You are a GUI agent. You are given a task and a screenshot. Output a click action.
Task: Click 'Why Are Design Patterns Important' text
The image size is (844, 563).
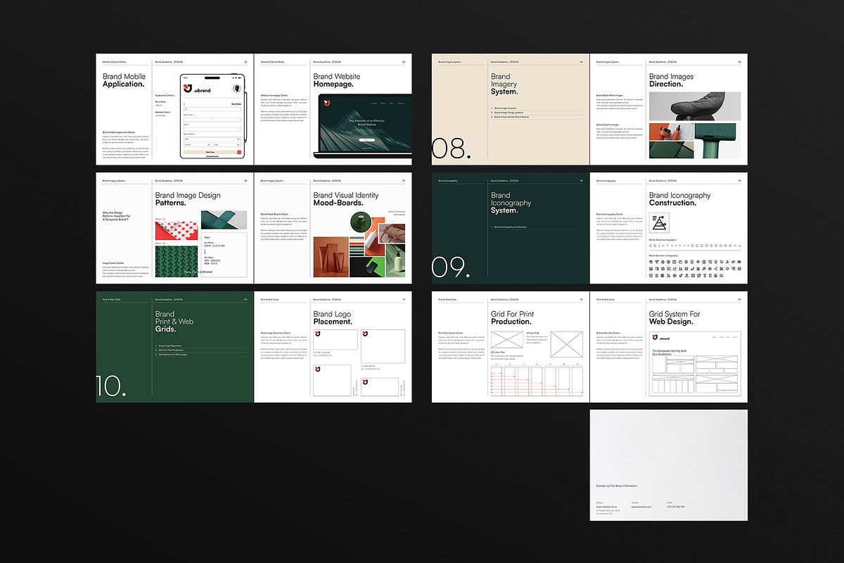tap(116, 216)
